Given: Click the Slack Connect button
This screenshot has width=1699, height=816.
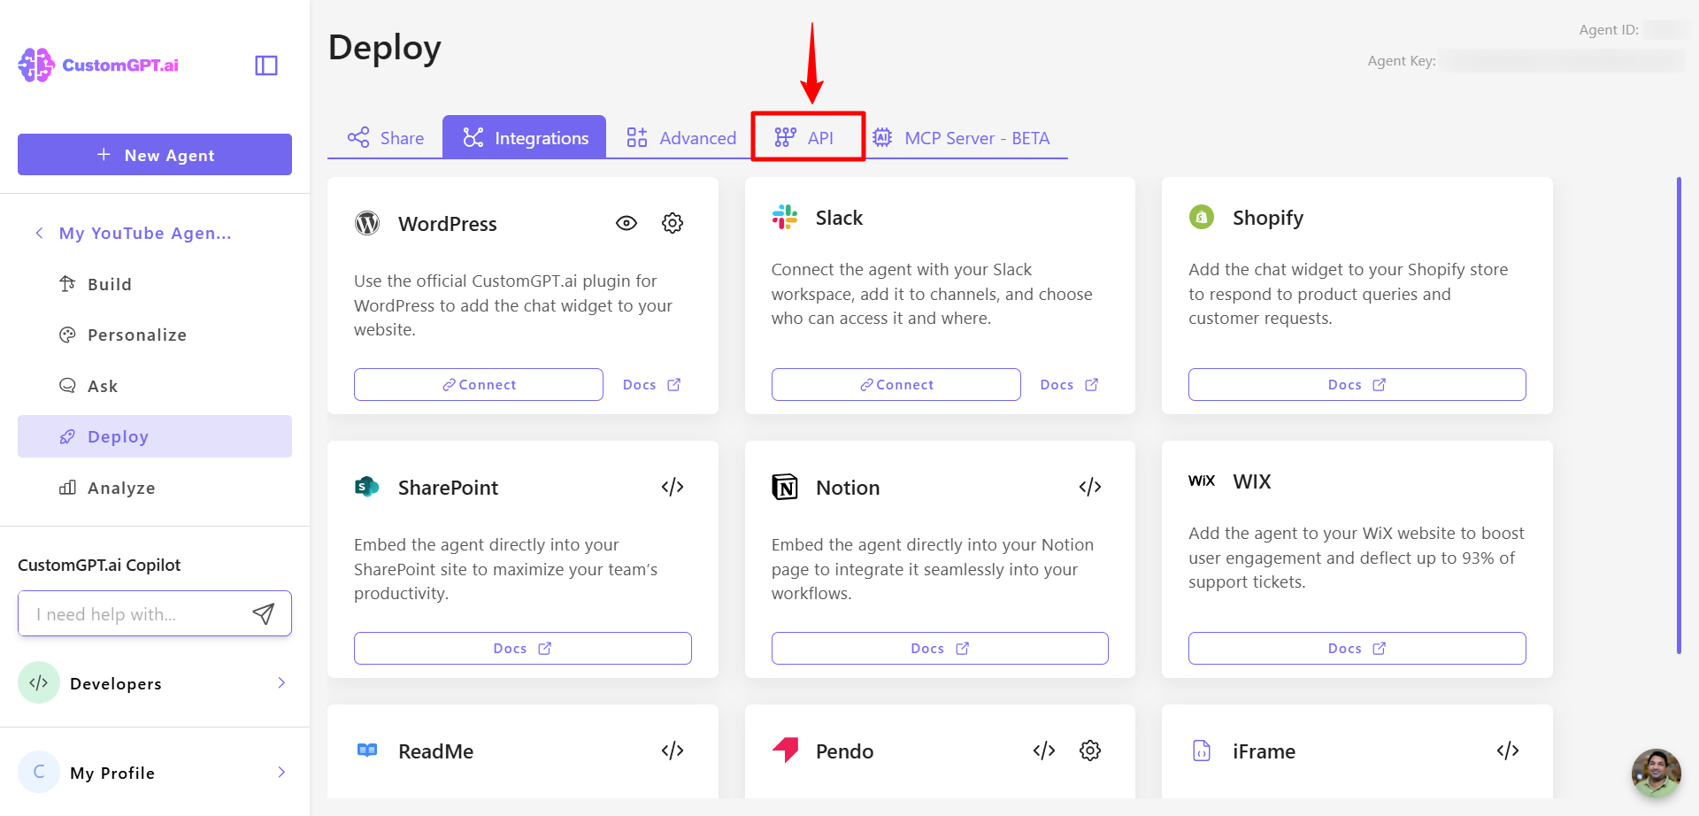Looking at the screenshot, I should point(896,385).
